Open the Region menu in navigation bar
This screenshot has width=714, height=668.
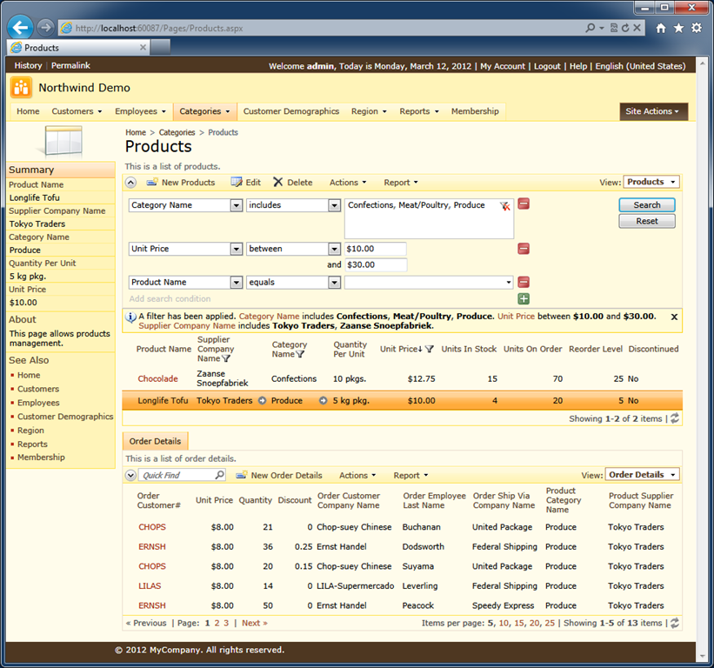click(369, 111)
